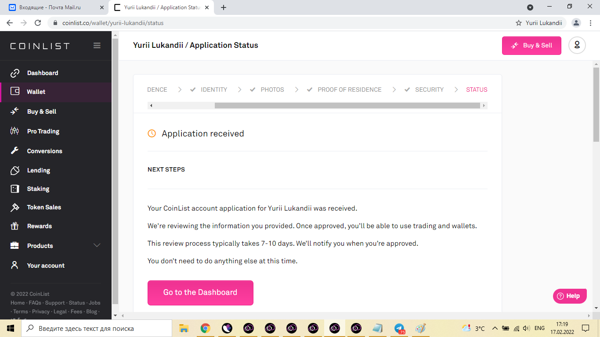The width and height of the screenshot is (600, 337).
Task: Open Token Sales gavel icon
Action: tap(15, 207)
